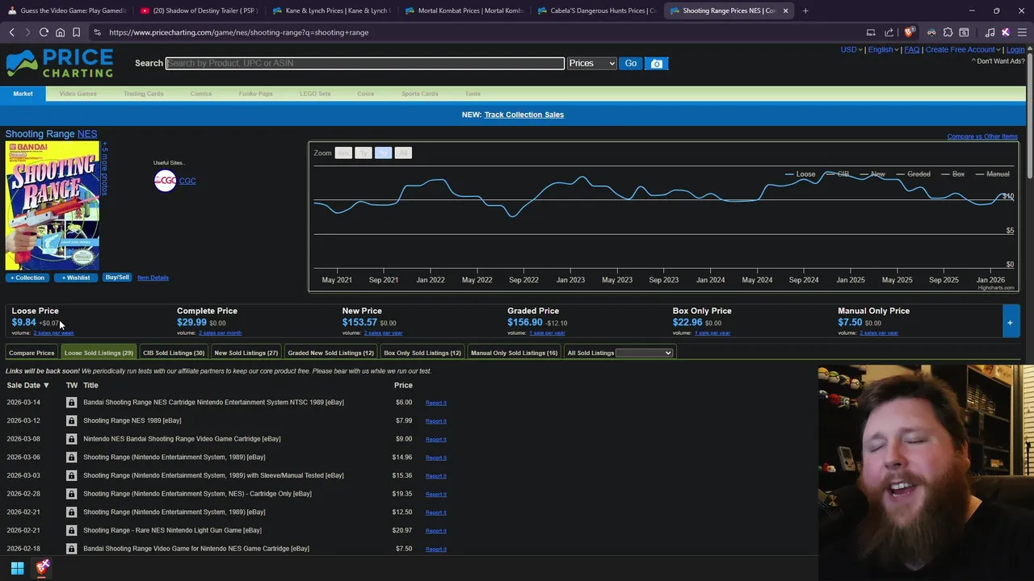Expand Don't Want Ads caret link
Viewport: 1034px width, 581px height.
[x=1000, y=61]
